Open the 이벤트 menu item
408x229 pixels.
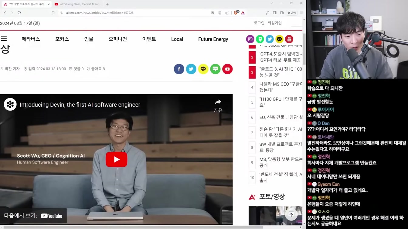coord(149,39)
